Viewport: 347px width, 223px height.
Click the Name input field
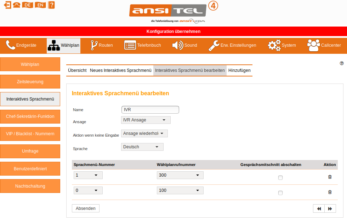150,110
